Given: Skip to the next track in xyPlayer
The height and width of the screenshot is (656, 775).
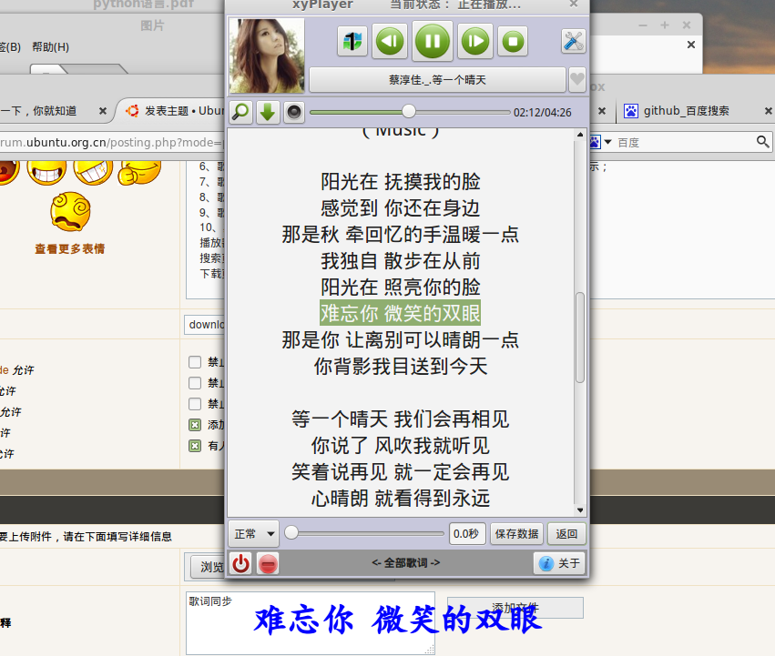Looking at the screenshot, I should coord(475,41).
